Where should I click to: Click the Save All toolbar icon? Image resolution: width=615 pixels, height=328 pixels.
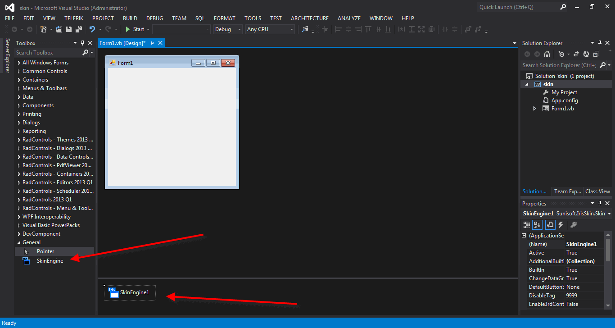click(x=79, y=29)
